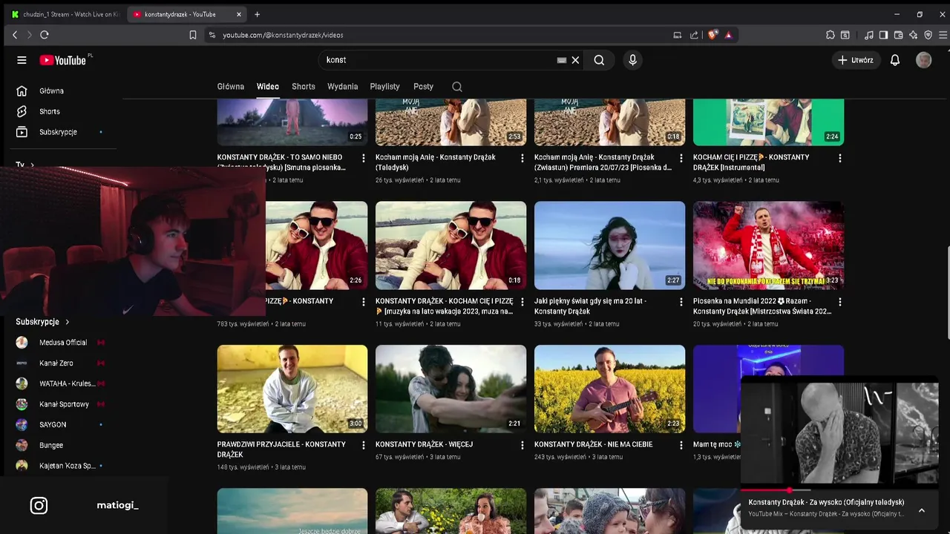The image size is (950, 534).
Task: Open the account avatar menu
Action: [x=923, y=60]
